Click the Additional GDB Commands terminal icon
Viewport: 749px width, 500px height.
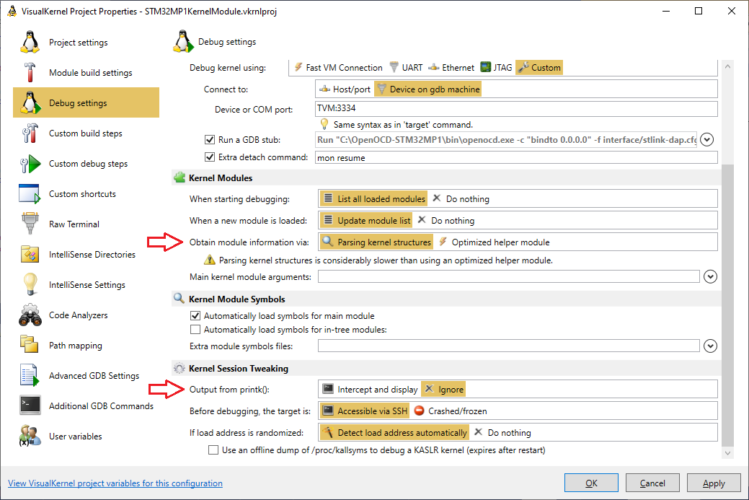tap(30, 405)
